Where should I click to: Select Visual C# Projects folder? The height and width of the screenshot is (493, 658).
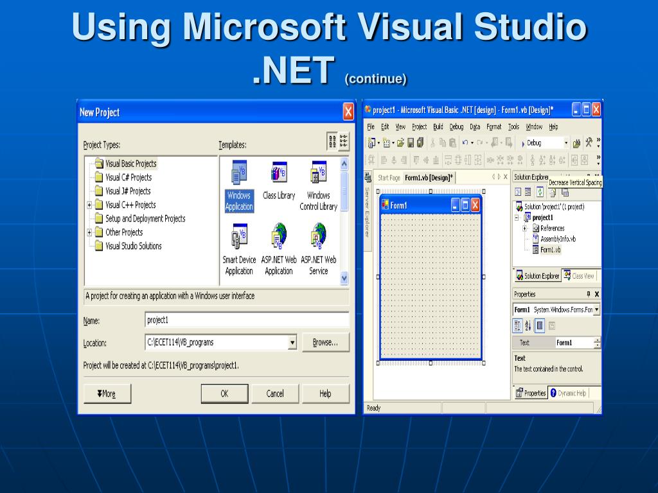click(x=129, y=177)
